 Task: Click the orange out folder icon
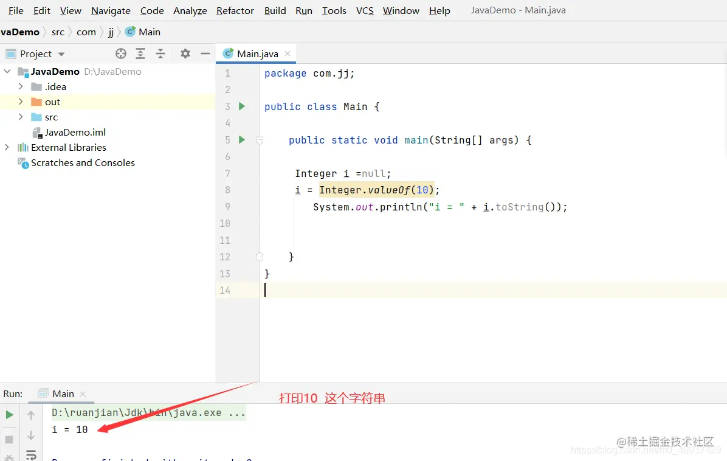point(36,102)
